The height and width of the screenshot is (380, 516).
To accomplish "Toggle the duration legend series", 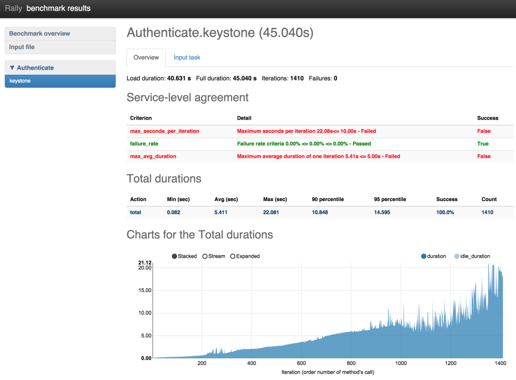I will (433, 256).
